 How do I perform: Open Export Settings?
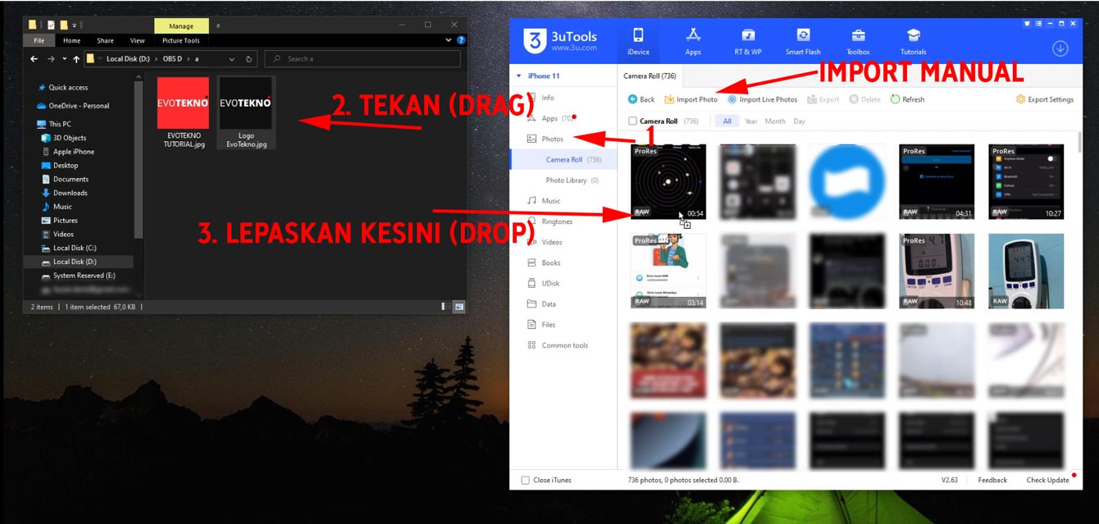pos(1044,99)
